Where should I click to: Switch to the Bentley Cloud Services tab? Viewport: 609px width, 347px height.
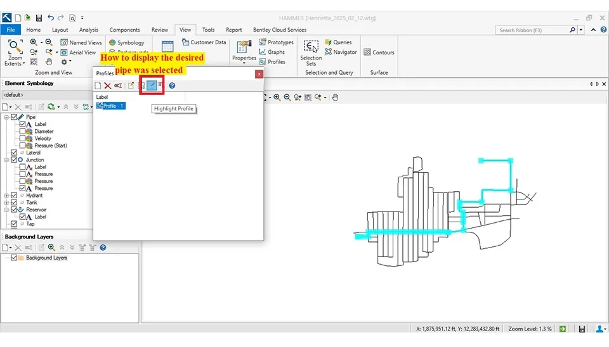pos(280,30)
